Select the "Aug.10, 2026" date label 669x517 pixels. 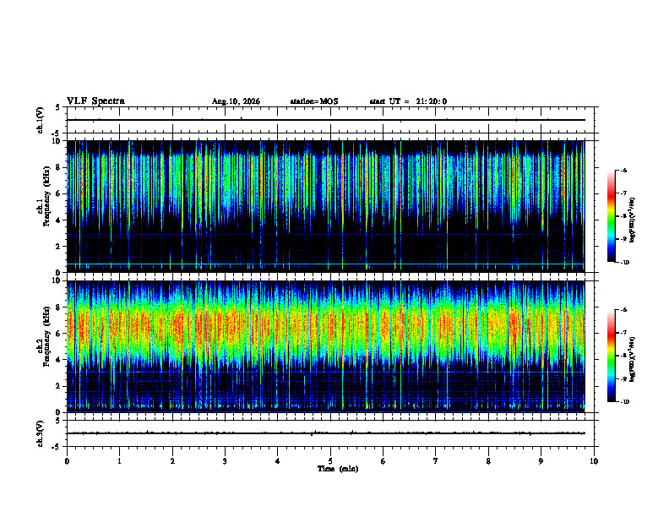[x=236, y=101]
